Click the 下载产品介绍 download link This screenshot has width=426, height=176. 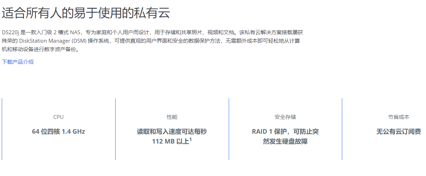pyautogui.click(x=18, y=62)
